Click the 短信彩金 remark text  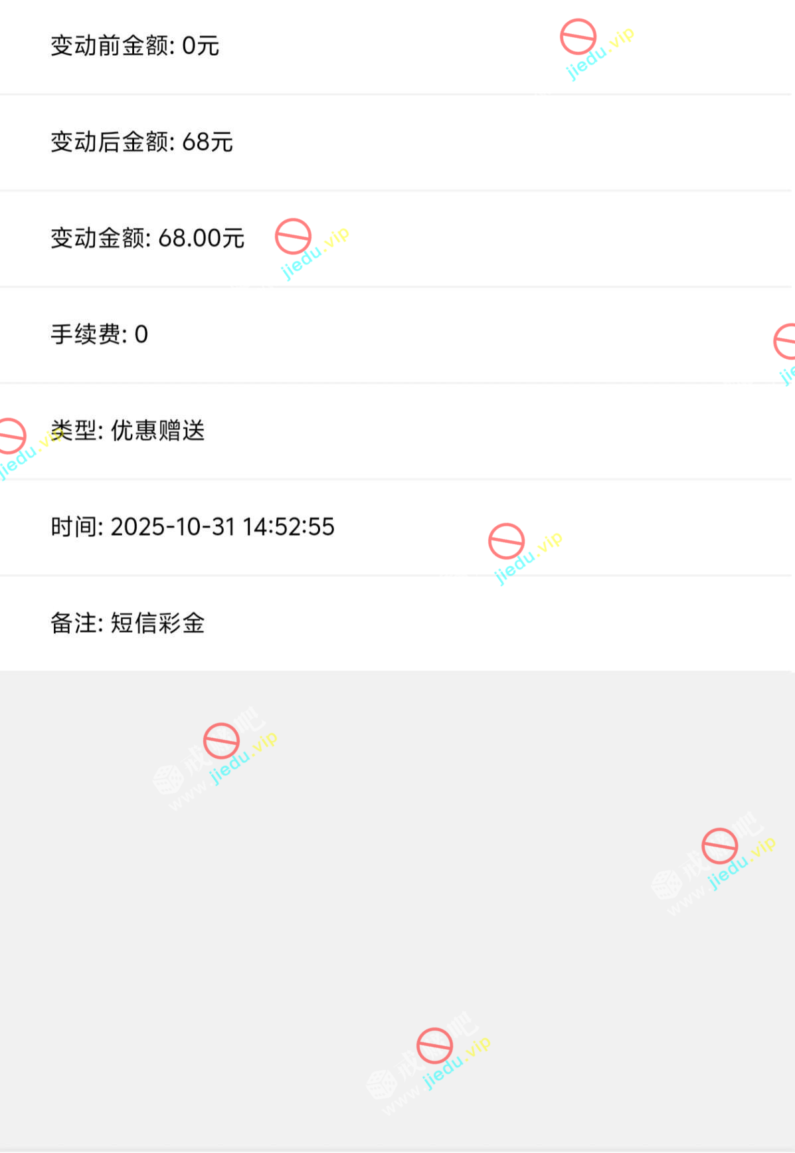point(157,623)
